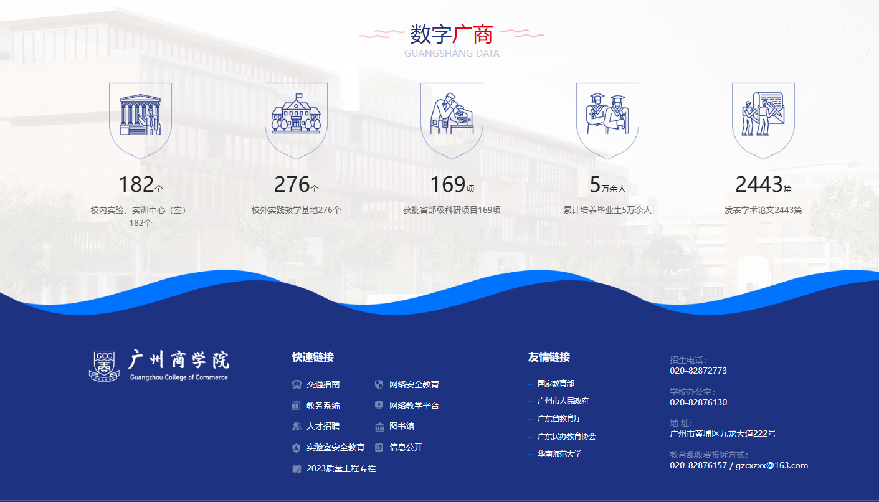The width and height of the screenshot is (879, 502).
Task: Go to 人才招聘 page
Action: point(323,427)
